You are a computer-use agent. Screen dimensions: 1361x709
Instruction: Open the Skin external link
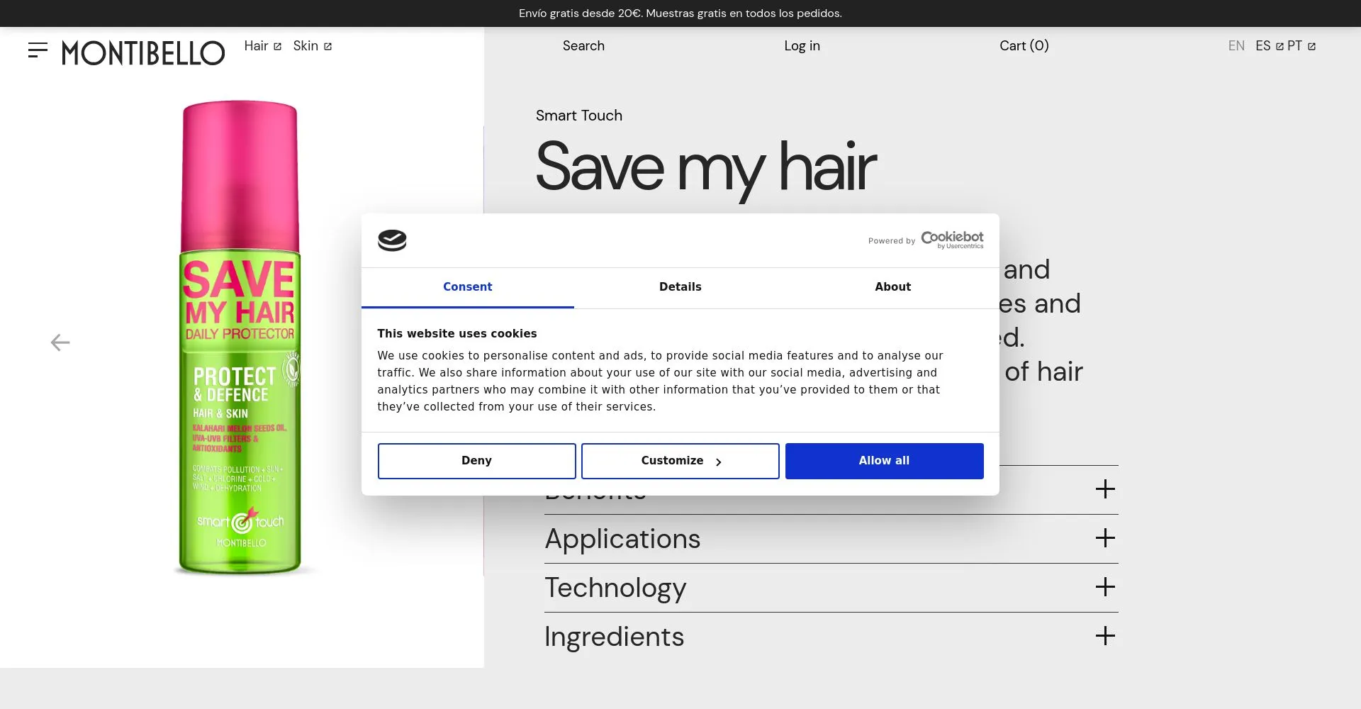coord(313,46)
